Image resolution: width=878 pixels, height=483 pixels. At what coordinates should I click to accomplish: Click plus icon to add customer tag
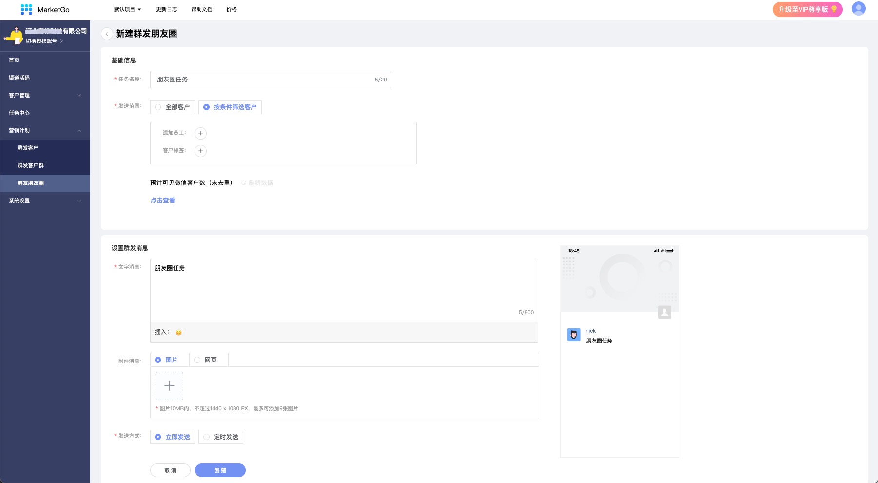pyautogui.click(x=200, y=151)
